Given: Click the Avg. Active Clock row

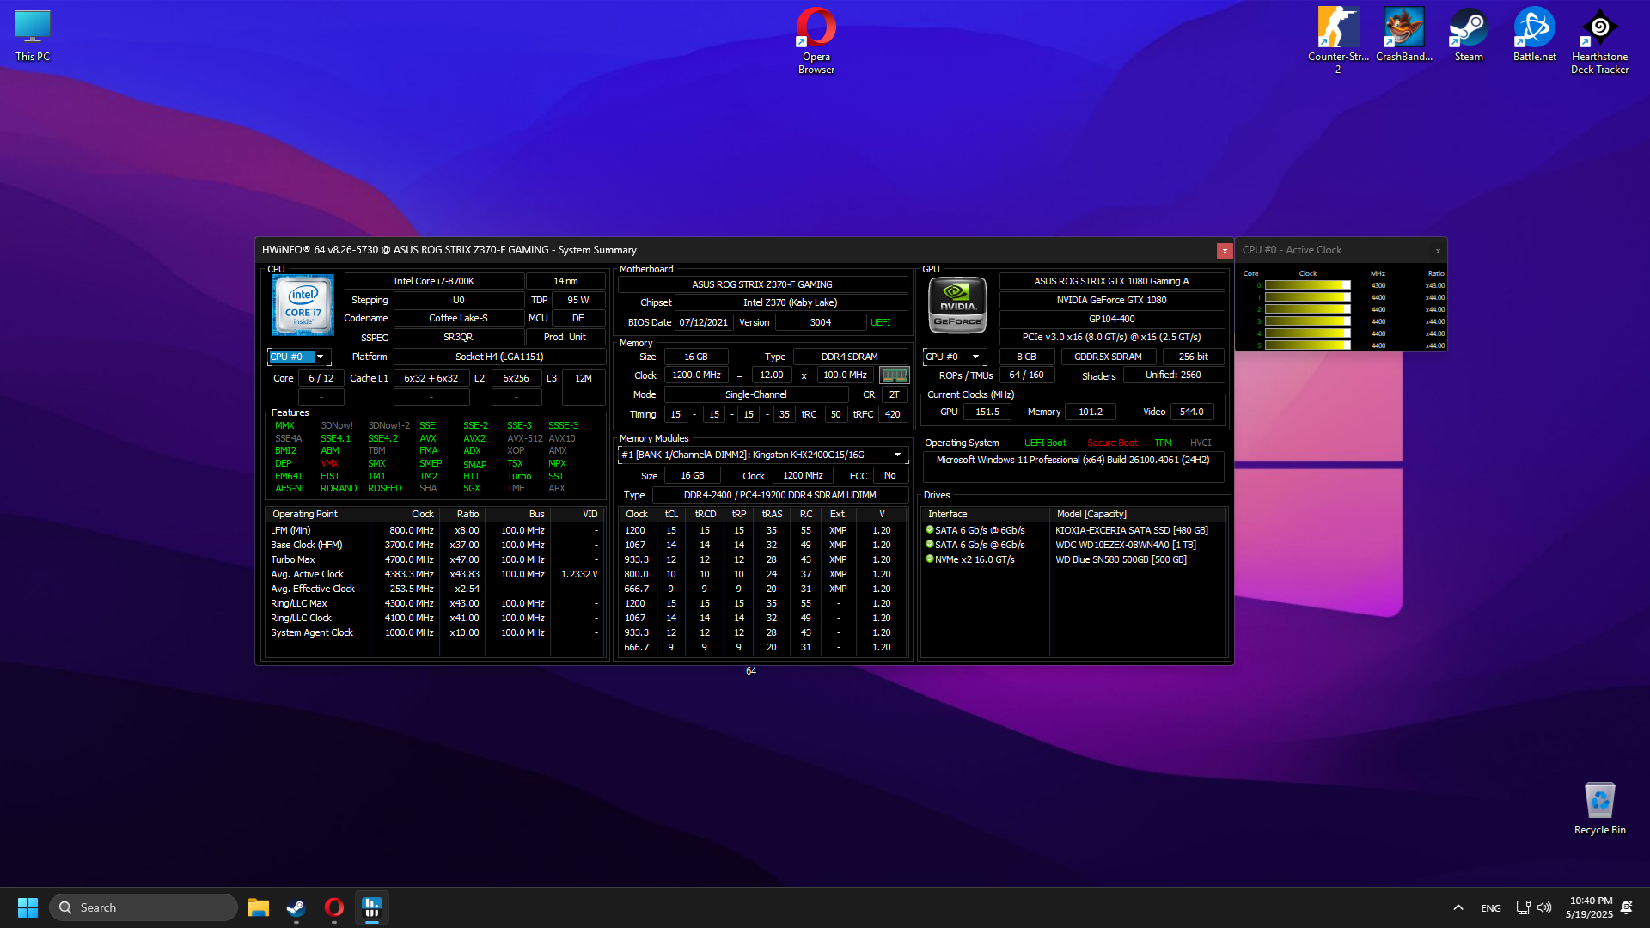Looking at the screenshot, I should point(434,574).
